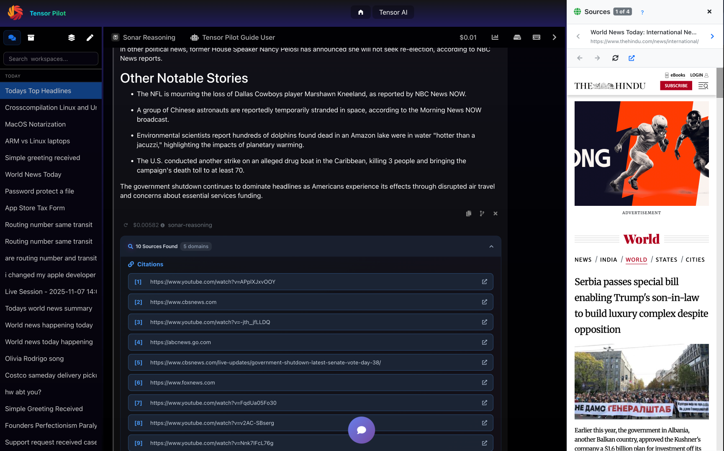Click the home icon in top bar

pos(361,13)
